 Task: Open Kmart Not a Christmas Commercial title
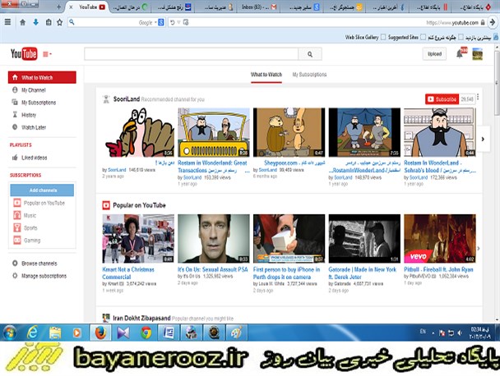[x=128, y=273]
